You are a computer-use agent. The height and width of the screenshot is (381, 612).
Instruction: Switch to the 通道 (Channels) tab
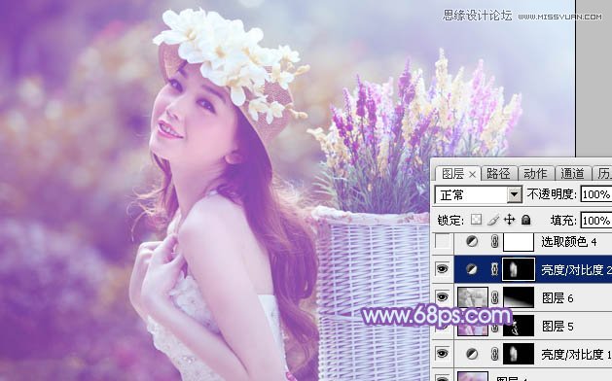tap(572, 174)
